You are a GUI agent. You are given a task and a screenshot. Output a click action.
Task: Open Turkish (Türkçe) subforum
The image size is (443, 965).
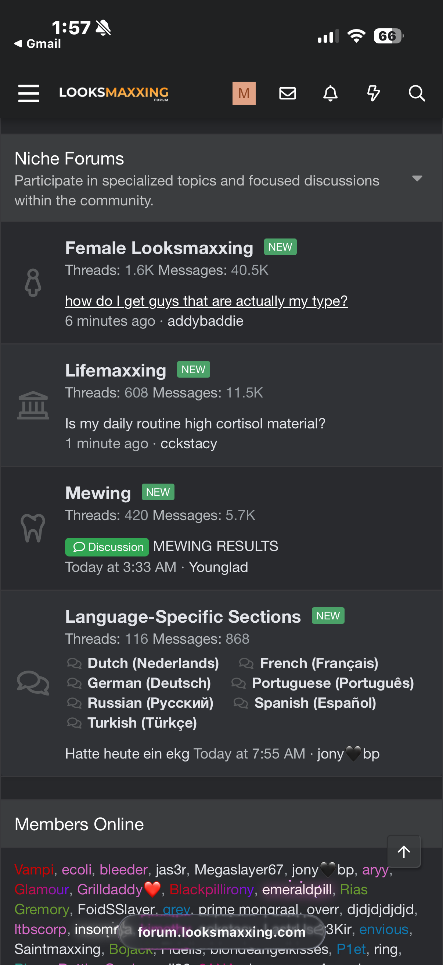142,722
